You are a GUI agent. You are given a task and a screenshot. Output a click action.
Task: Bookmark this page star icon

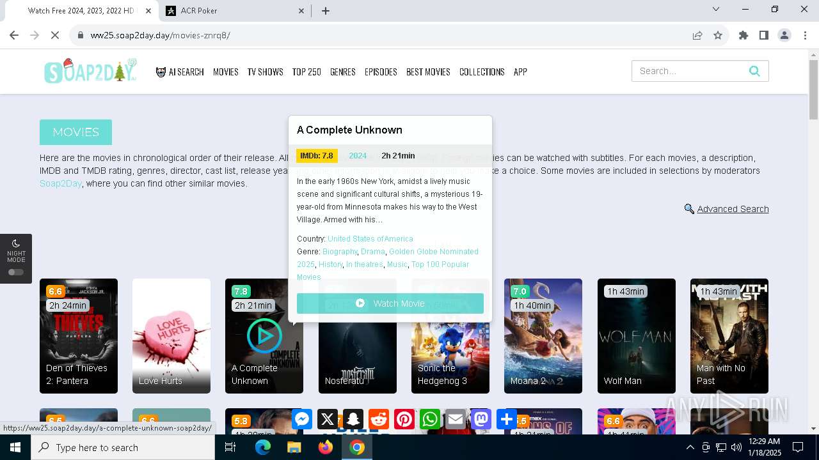[718, 35]
